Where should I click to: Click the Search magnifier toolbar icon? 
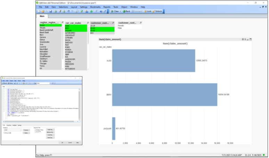pyautogui.click(x=77, y=11)
